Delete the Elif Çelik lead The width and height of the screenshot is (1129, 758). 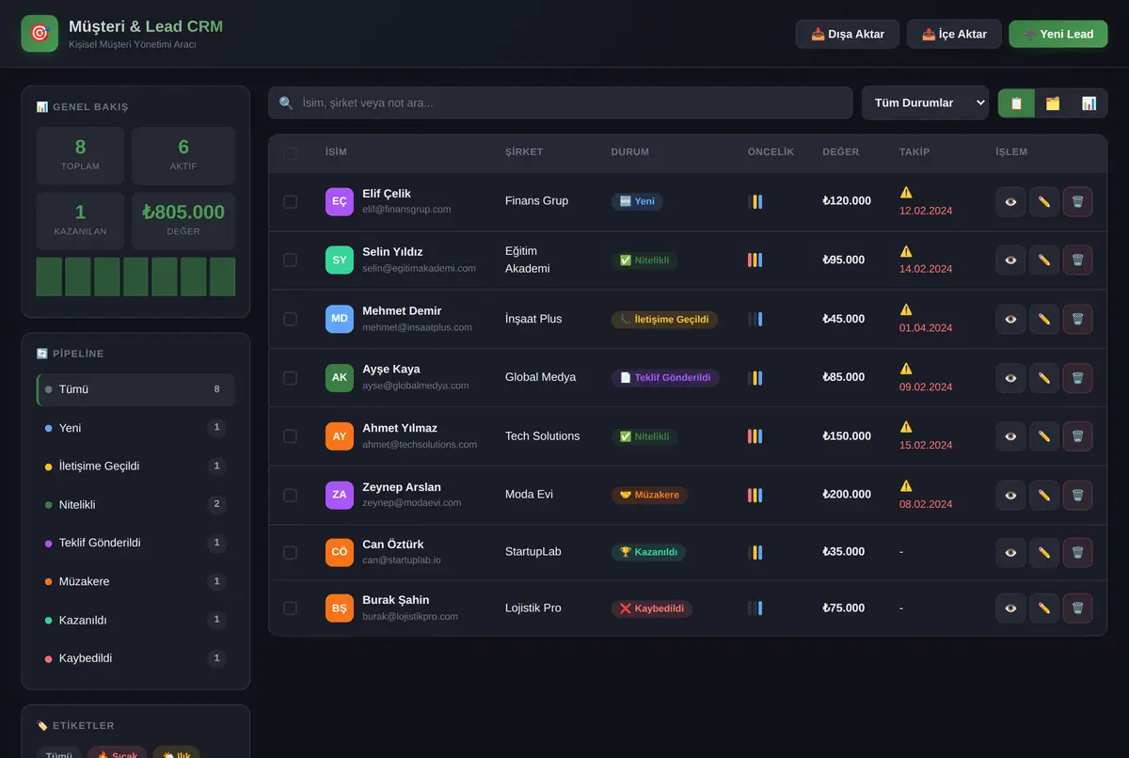[x=1078, y=201]
